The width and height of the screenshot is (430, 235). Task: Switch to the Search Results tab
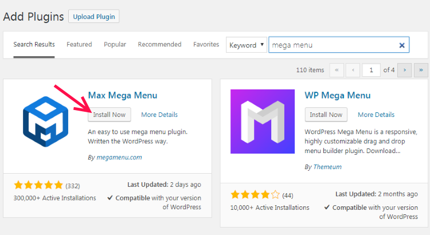(x=34, y=45)
